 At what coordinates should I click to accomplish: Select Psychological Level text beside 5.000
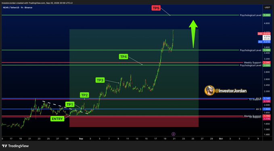[251, 15]
